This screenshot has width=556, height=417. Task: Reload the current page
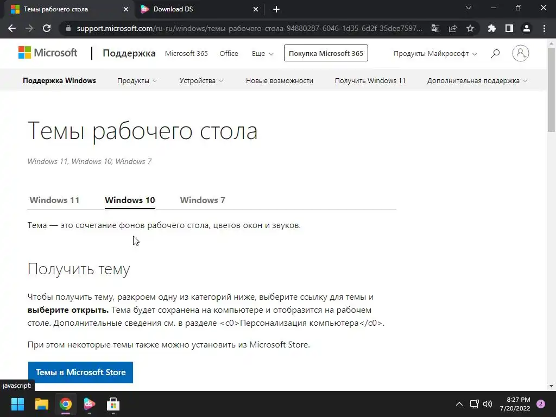click(x=47, y=28)
